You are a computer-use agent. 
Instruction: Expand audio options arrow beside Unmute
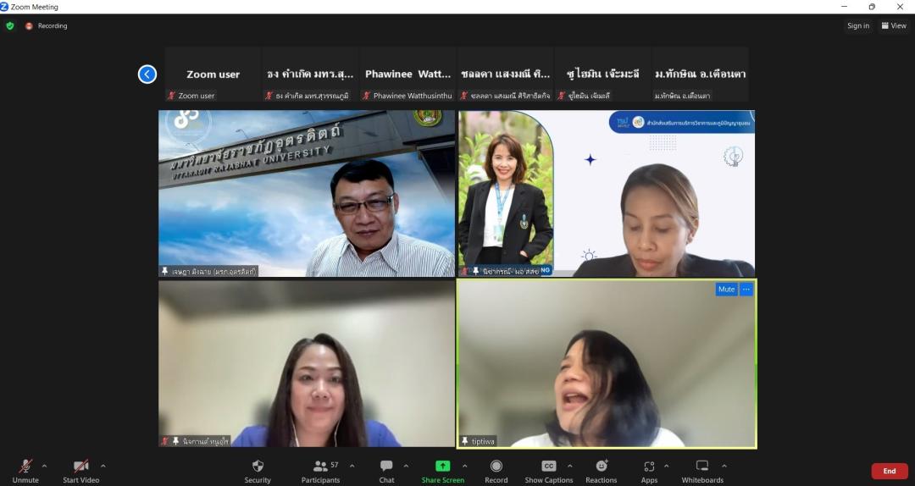pyautogui.click(x=44, y=466)
